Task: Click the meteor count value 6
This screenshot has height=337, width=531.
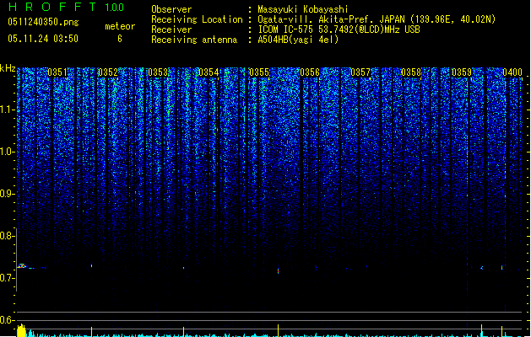Action: (119, 39)
